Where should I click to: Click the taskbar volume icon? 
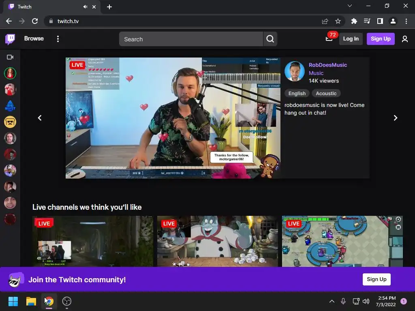pos(366,301)
